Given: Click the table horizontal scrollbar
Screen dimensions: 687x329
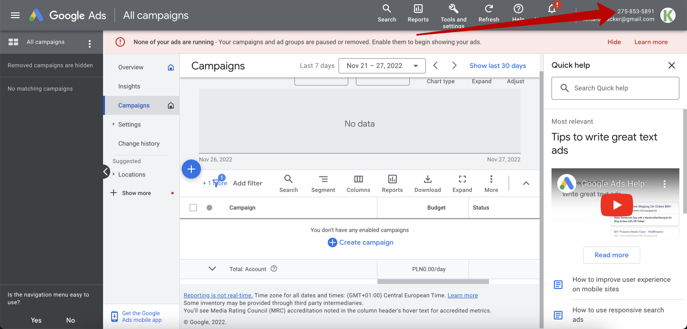Looking at the screenshot, I should point(433,281).
